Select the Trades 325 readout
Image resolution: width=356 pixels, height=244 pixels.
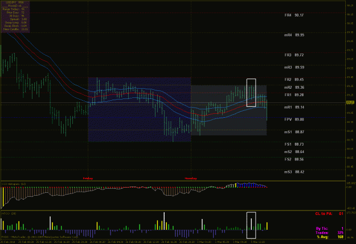pos(329,233)
